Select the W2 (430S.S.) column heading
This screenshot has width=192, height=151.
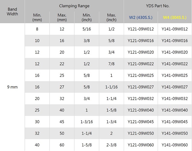coord(141,17)
